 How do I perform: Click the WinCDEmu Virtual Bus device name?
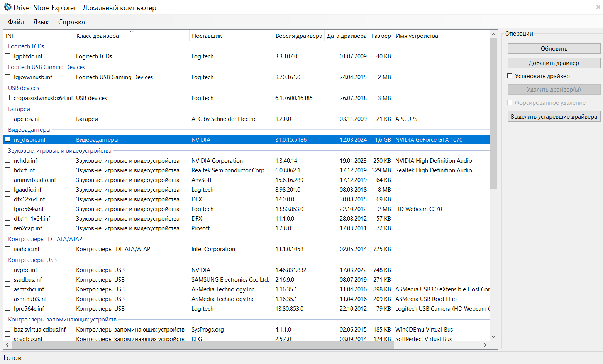424,330
